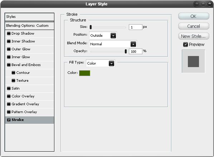214x157 pixels.
Task: Open the green stroke Color swatch
Action: click(84, 73)
